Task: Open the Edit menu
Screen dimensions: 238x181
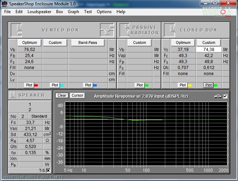Action: pyautogui.click(x=19, y=12)
